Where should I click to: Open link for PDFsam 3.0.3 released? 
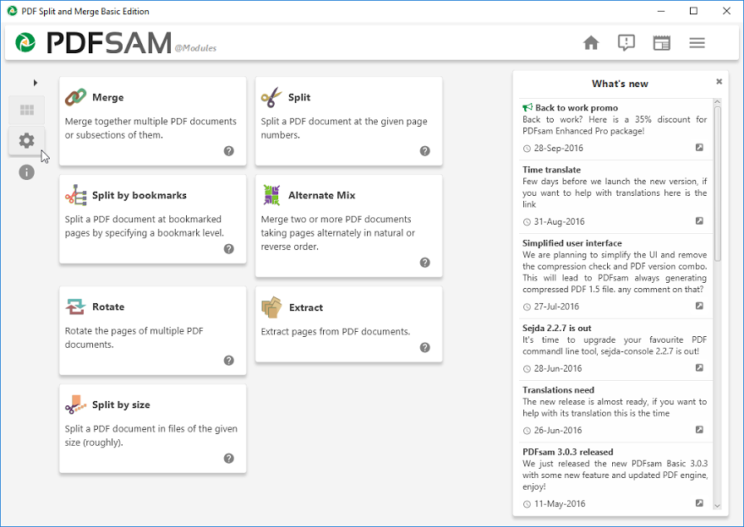(699, 503)
